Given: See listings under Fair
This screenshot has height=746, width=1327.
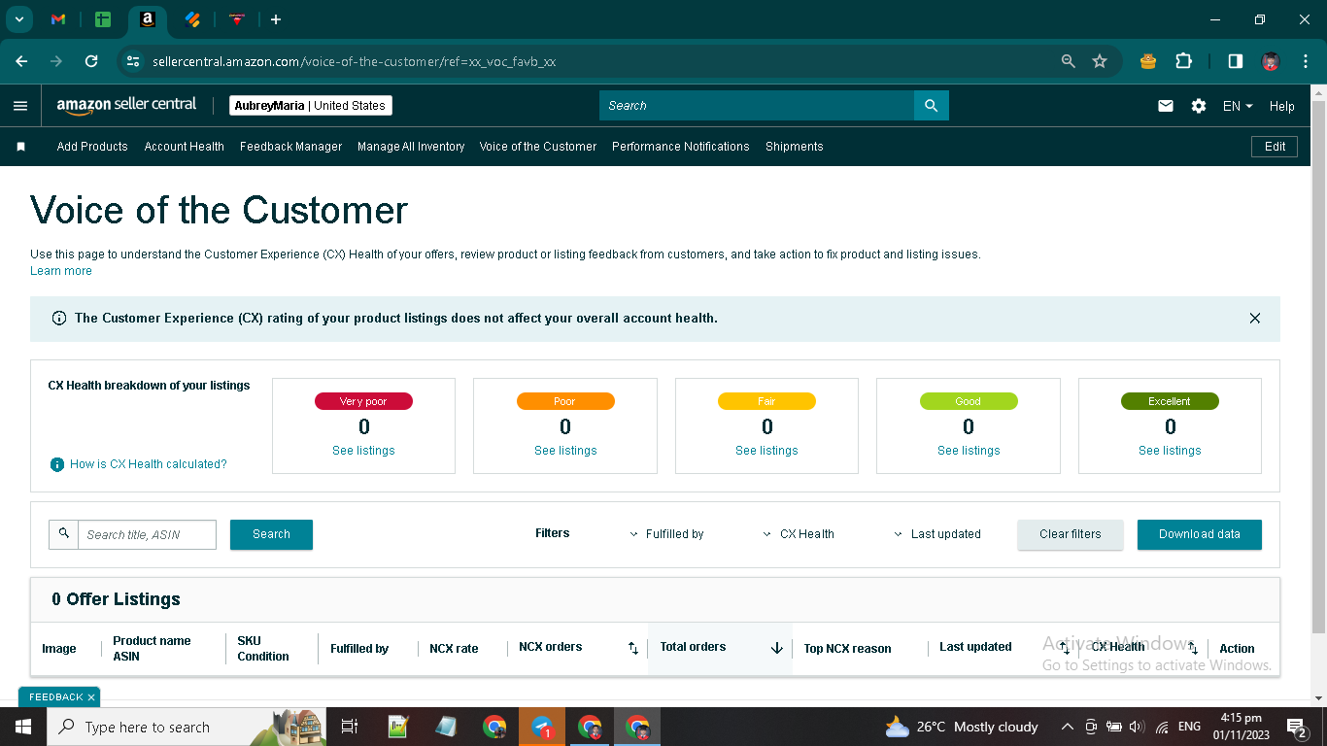Looking at the screenshot, I should 766,451.
